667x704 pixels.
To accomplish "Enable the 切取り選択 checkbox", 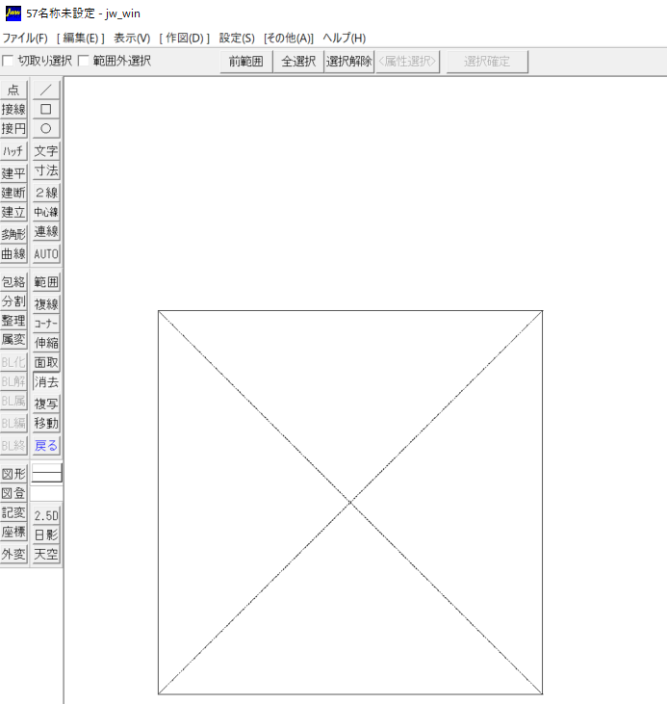I will (8, 61).
